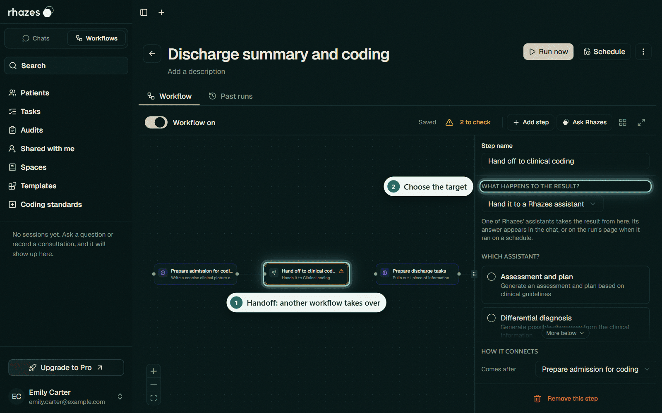Fit workflow canvas to view
The height and width of the screenshot is (413, 662).
click(x=154, y=398)
